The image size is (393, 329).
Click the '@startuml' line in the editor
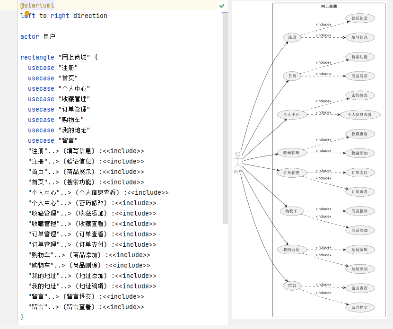click(37, 5)
